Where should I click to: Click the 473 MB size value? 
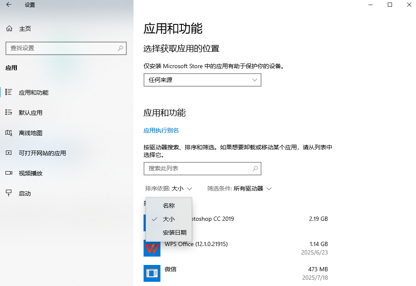click(318, 269)
